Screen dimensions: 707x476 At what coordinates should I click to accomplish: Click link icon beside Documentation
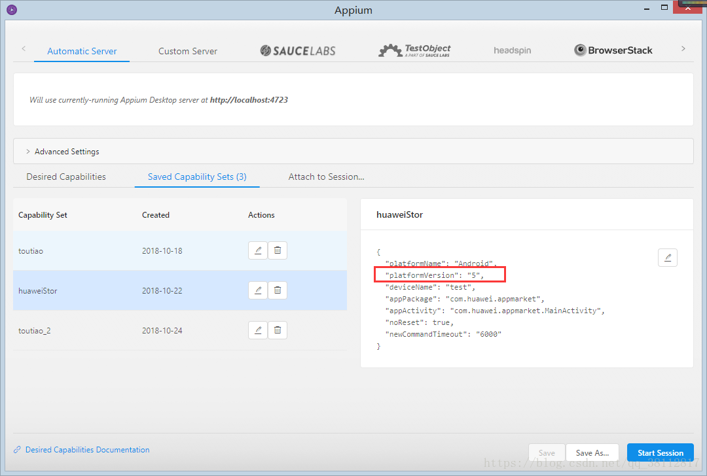coord(17,449)
